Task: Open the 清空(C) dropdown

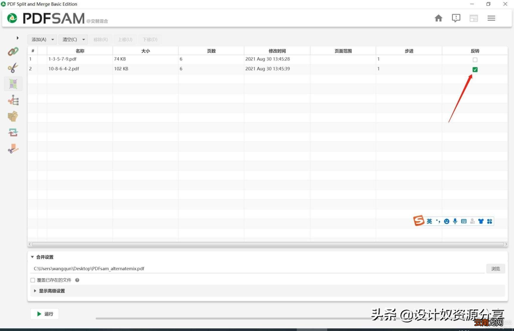Action: point(73,39)
